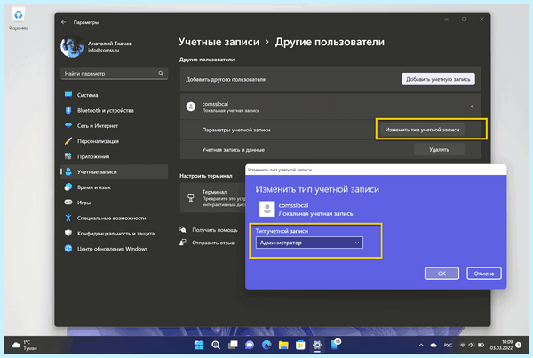
Task: Click Добавить учетную запись button
Action: (438, 79)
